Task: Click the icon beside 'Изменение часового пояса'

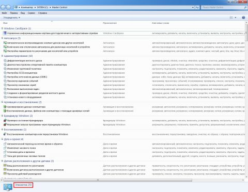Action: click(x=5, y=148)
